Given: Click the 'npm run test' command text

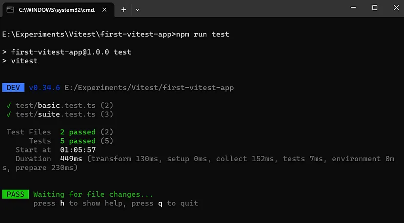Looking at the screenshot, I should point(202,34).
